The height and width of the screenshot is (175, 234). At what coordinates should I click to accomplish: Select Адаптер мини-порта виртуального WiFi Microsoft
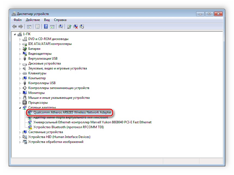click(71, 117)
